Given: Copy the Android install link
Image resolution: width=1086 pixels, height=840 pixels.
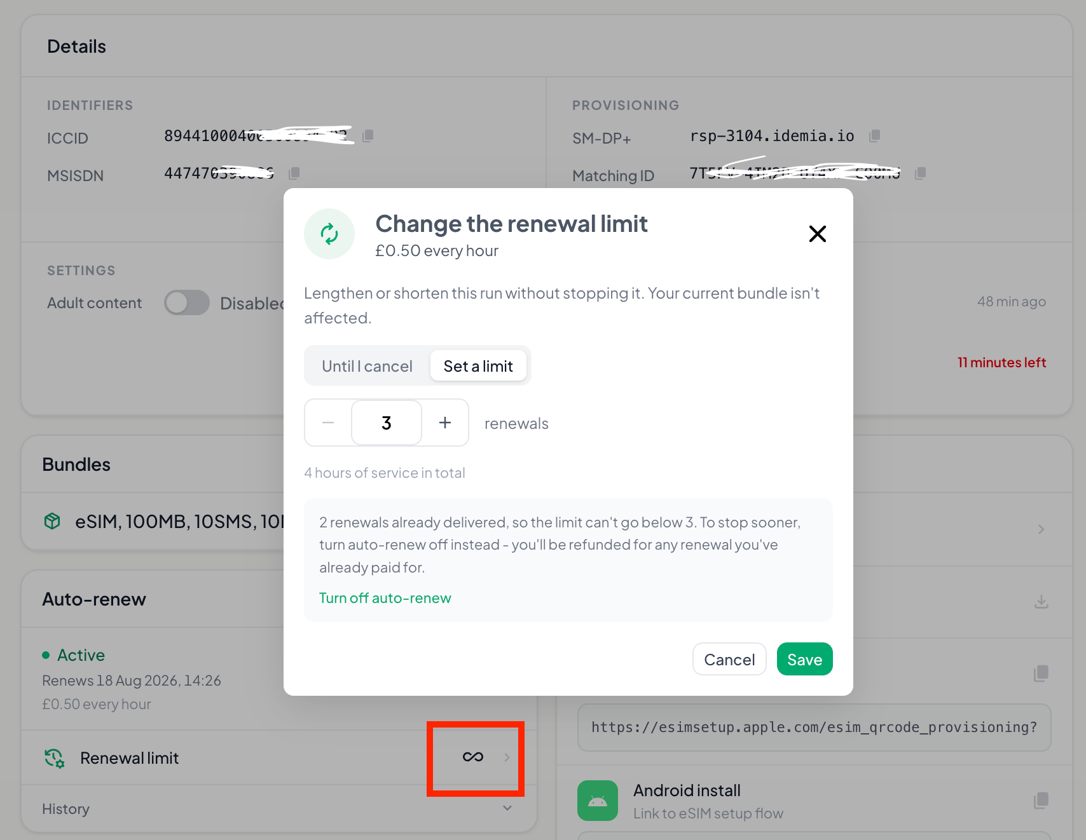Looking at the screenshot, I should coord(1041,800).
